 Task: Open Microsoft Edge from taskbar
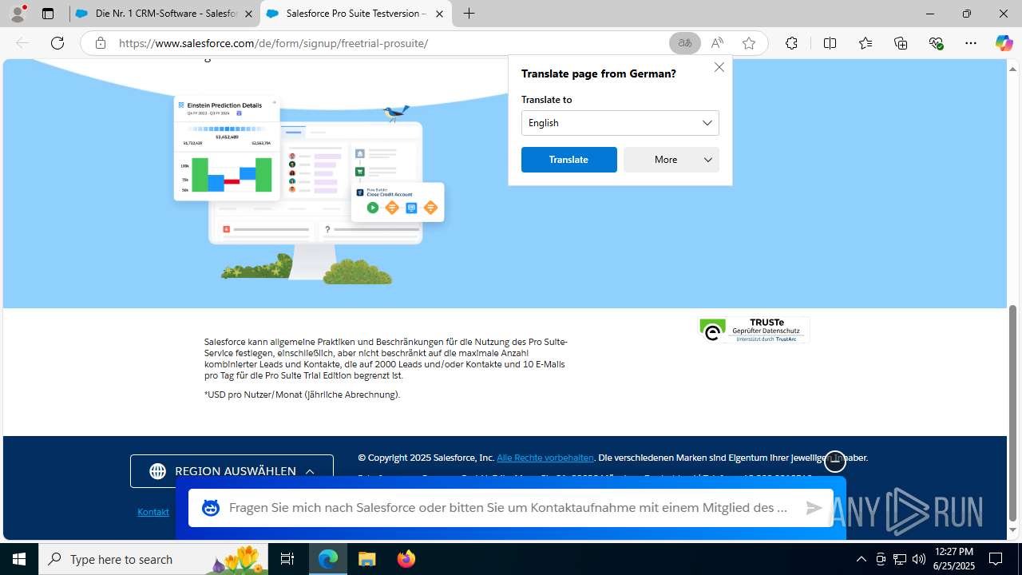pos(328,559)
